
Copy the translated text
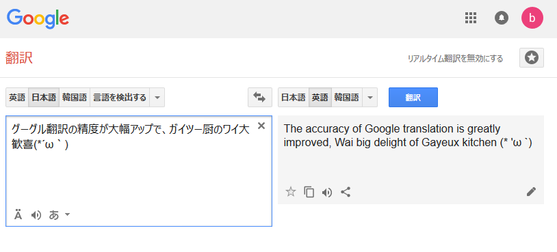tap(309, 192)
